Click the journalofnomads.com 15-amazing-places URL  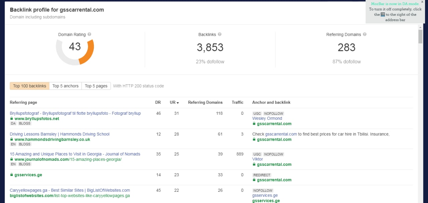68,160
